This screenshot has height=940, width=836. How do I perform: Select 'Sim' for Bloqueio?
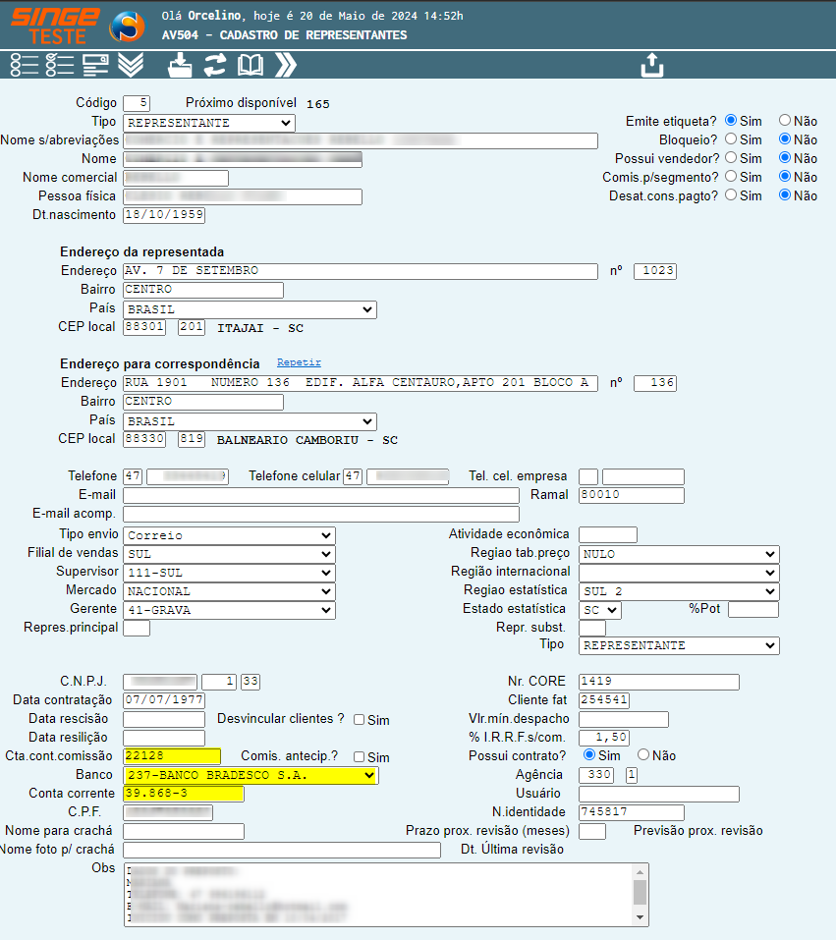click(x=731, y=139)
